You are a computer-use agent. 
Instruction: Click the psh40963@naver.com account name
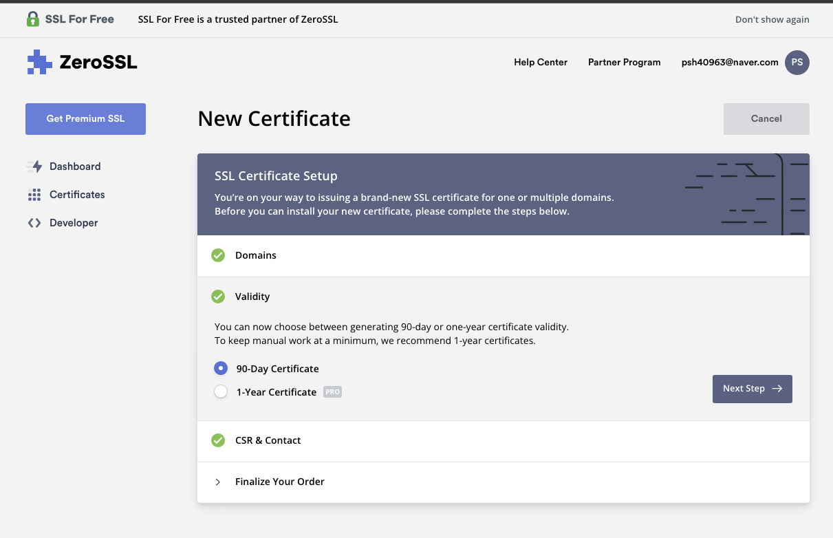[x=730, y=63]
